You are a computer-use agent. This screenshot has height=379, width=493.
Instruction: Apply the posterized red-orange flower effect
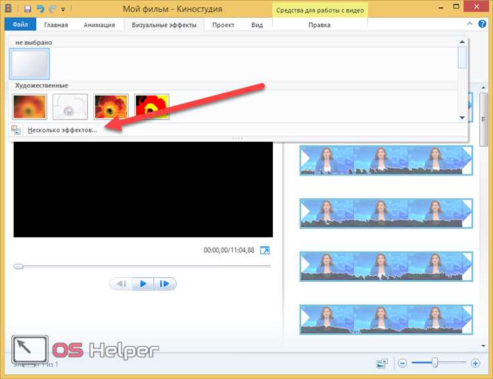111,107
